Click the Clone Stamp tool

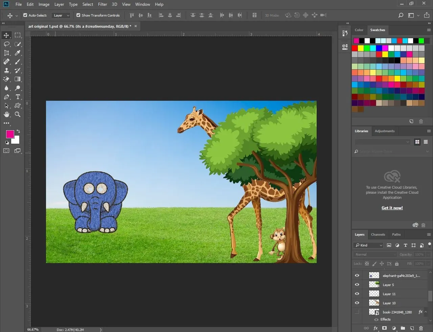pyautogui.click(x=6, y=70)
